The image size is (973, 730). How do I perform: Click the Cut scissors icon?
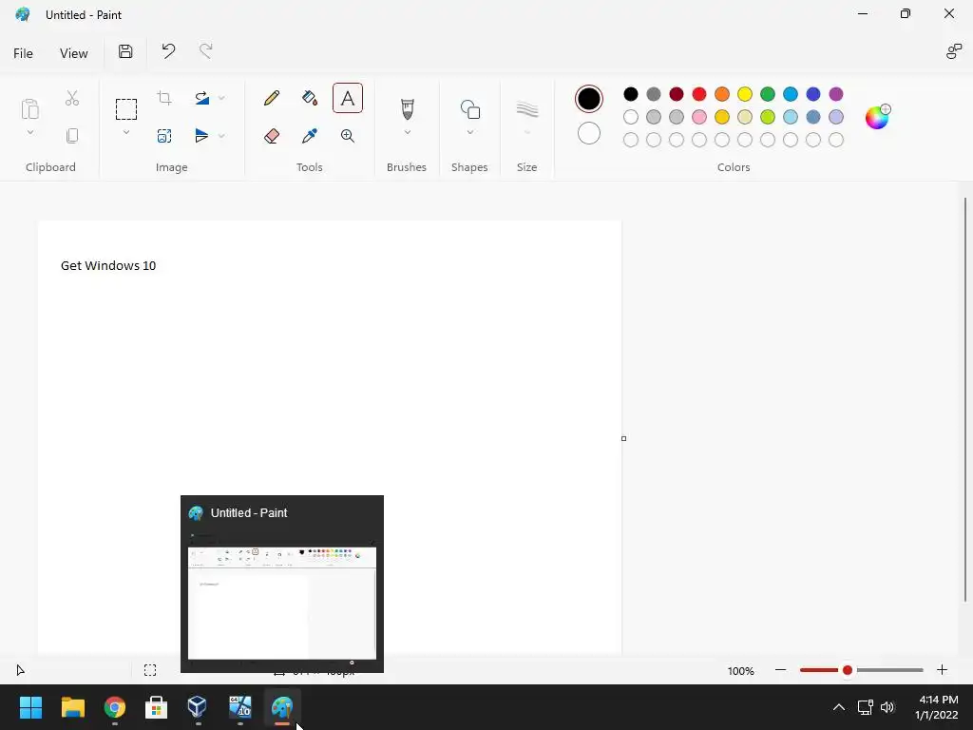72,98
